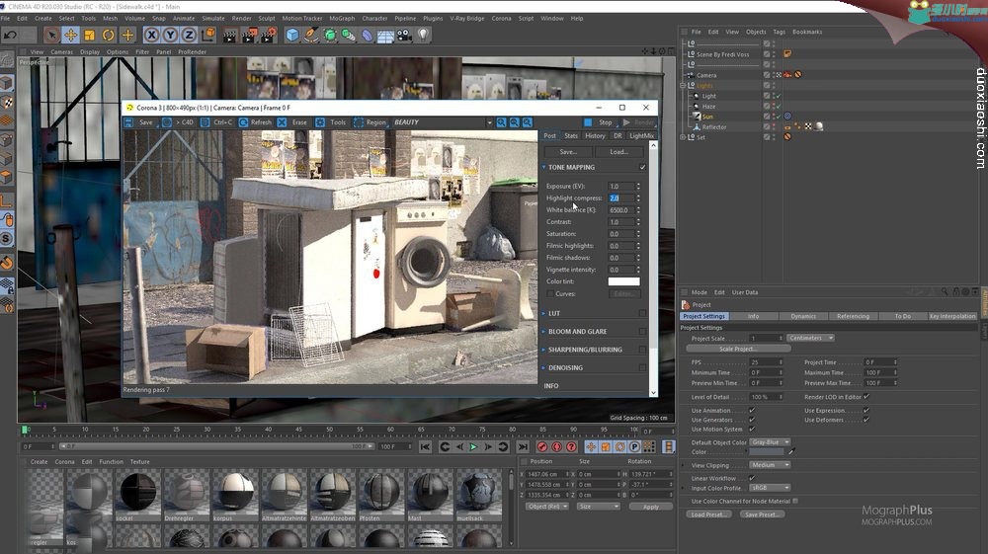Image resolution: width=988 pixels, height=554 pixels.
Task: Expand the Set group in Object Manager
Action: [683, 136]
